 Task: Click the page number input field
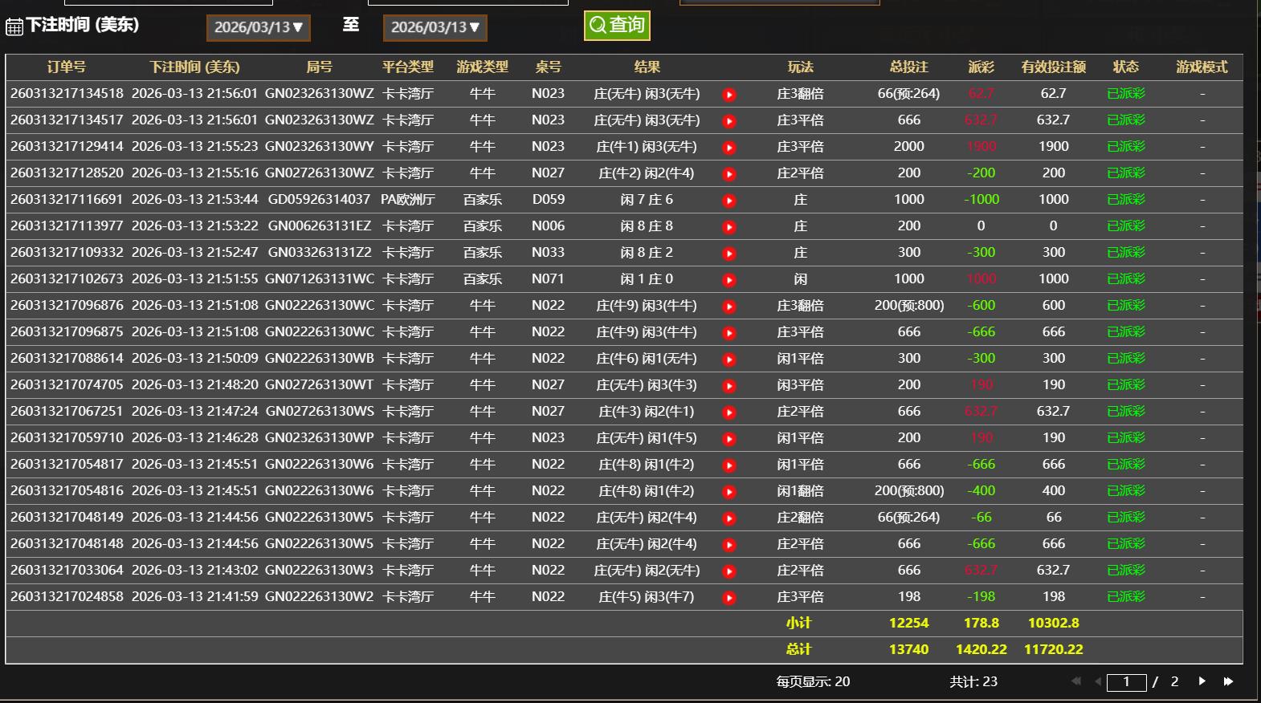1126,682
